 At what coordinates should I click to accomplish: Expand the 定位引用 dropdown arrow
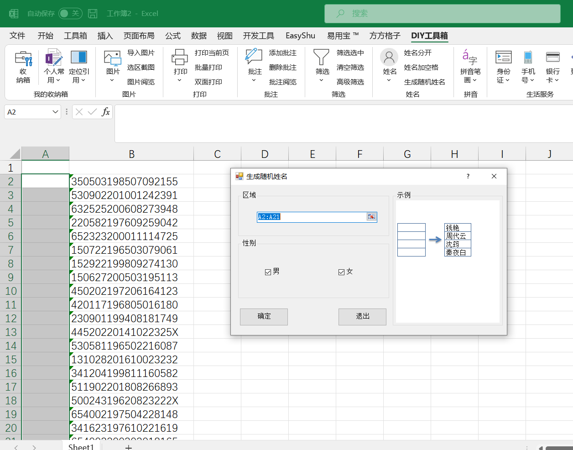pyautogui.click(x=83, y=80)
